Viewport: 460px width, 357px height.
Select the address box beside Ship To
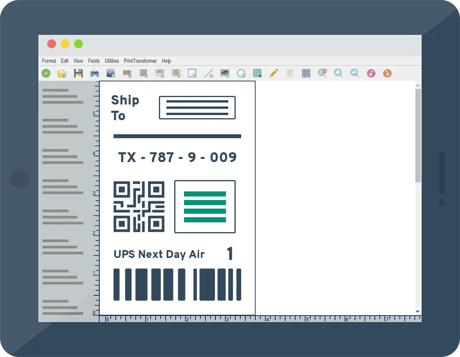(197, 108)
